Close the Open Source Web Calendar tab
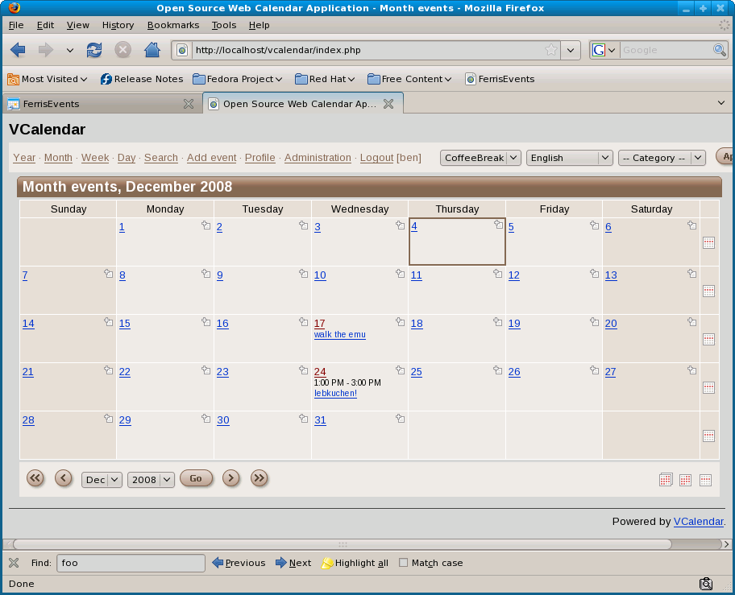Viewport: 735px width, 595px height. coord(388,103)
